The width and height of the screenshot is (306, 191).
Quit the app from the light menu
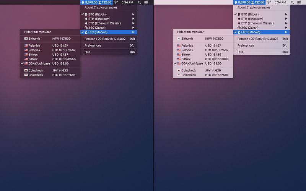pos(262,52)
